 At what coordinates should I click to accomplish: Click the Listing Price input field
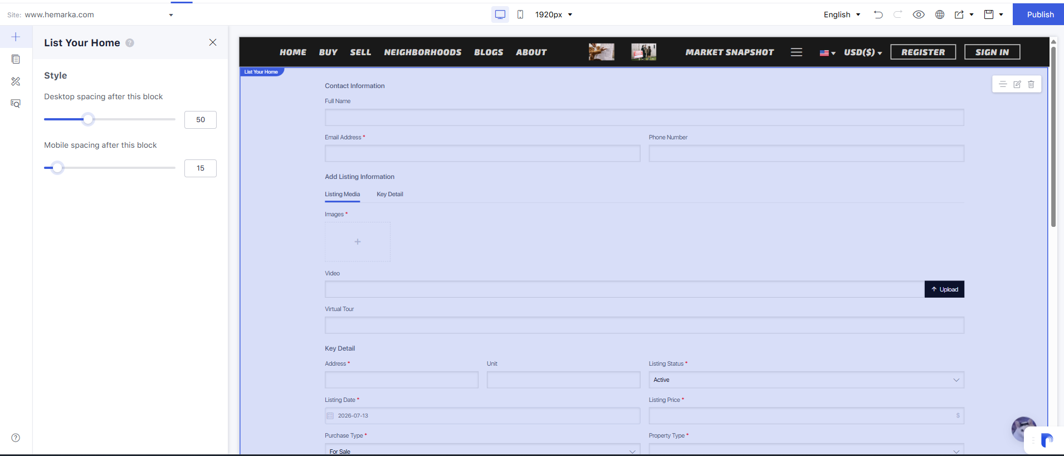coord(806,416)
